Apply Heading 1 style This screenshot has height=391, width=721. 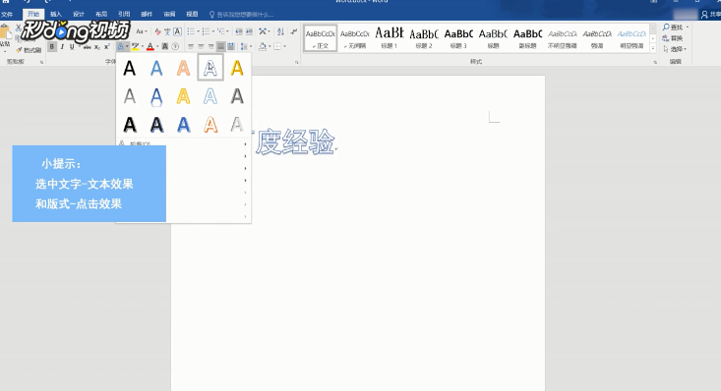tap(390, 37)
